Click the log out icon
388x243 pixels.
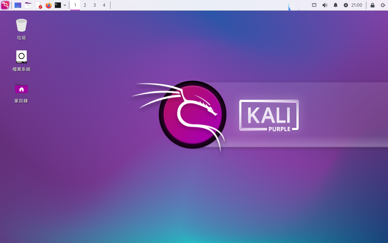coord(383,5)
